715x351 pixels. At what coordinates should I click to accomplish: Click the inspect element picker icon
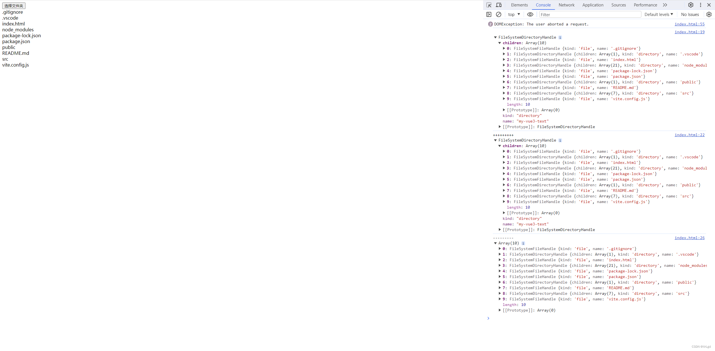pyautogui.click(x=489, y=5)
